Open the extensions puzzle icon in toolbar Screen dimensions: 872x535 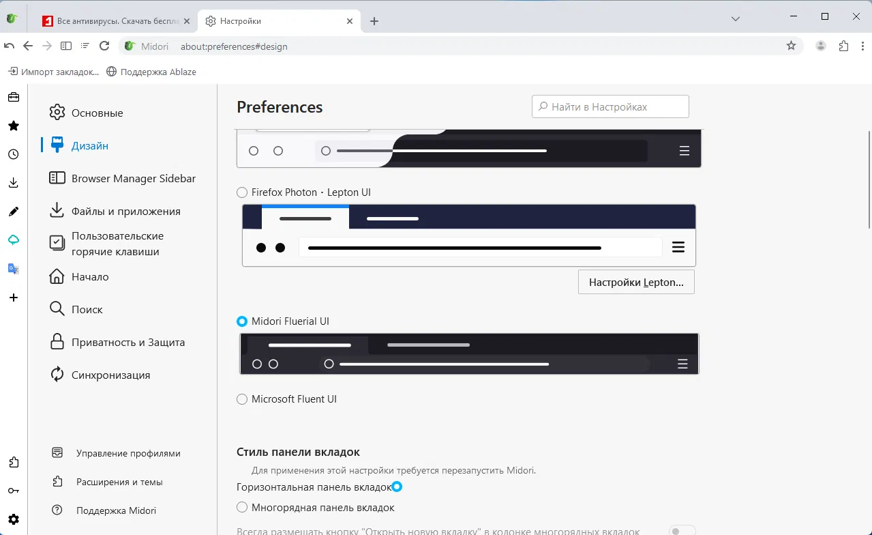click(843, 46)
